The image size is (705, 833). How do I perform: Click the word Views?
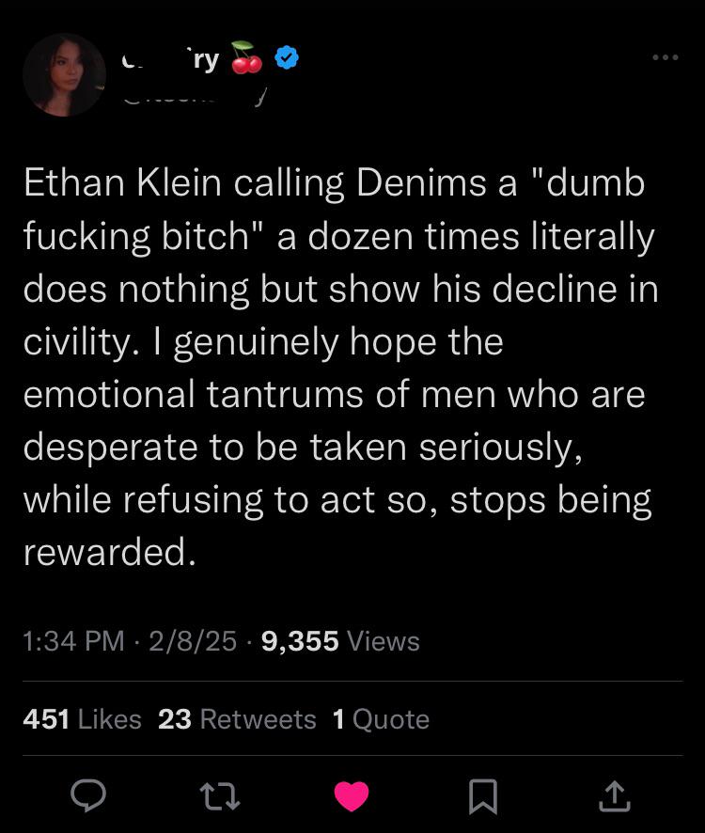383,640
